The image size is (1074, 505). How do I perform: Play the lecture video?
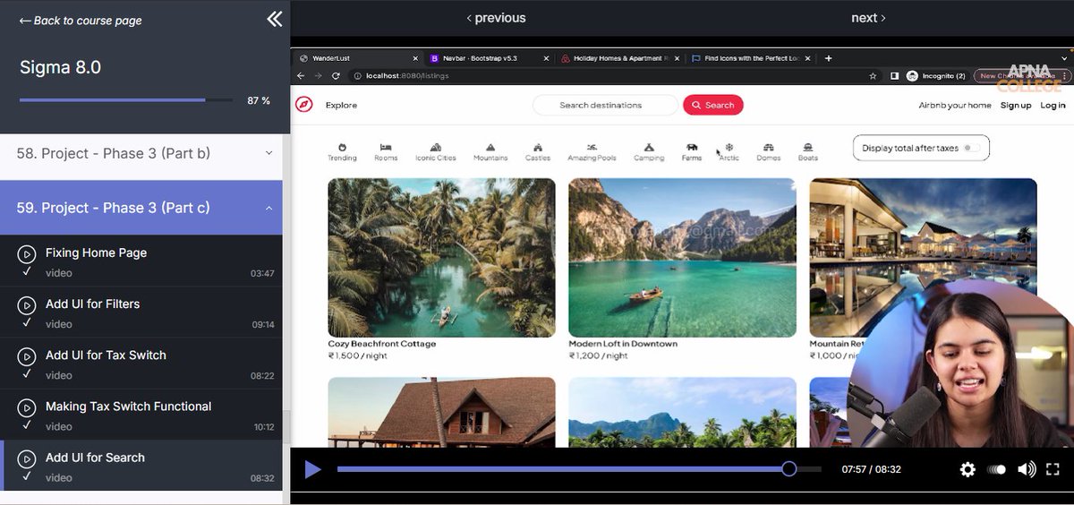tap(312, 469)
